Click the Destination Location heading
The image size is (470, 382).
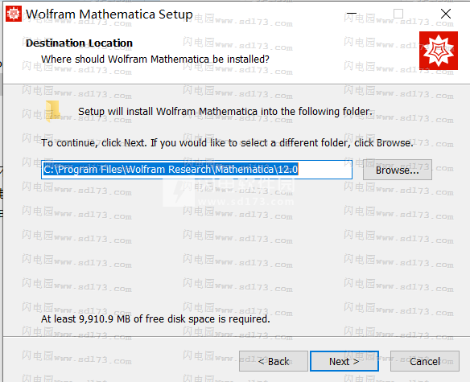point(79,43)
